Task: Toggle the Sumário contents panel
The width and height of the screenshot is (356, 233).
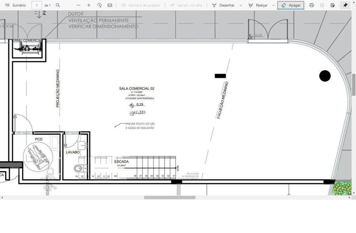Action: pyautogui.click(x=15, y=5)
